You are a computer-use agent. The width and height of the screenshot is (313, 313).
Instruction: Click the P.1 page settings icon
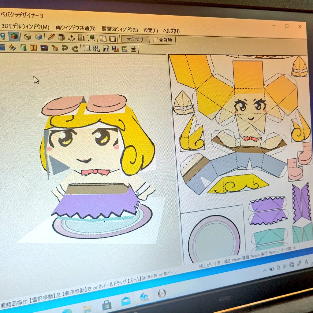click(x=106, y=49)
